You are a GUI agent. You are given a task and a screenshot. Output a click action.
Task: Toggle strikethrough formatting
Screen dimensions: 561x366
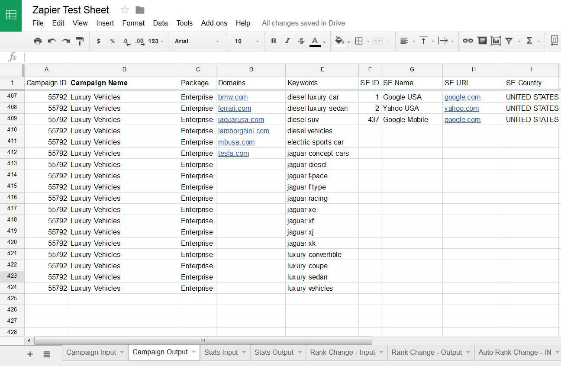pyautogui.click(x=301, y=41)
